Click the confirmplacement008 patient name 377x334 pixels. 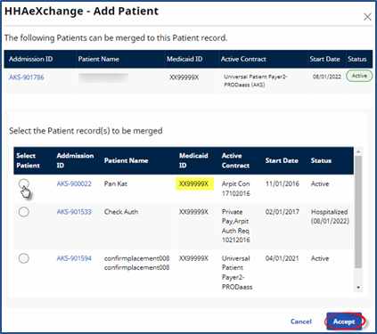[136, 263]
